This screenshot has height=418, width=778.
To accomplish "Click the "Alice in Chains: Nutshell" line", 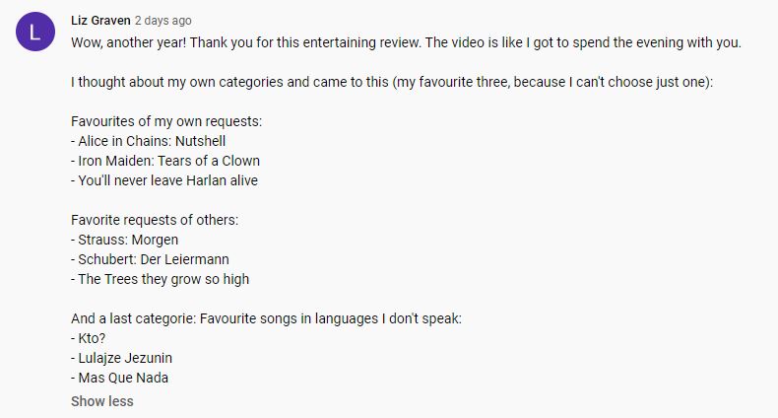I will click(148, 141).
